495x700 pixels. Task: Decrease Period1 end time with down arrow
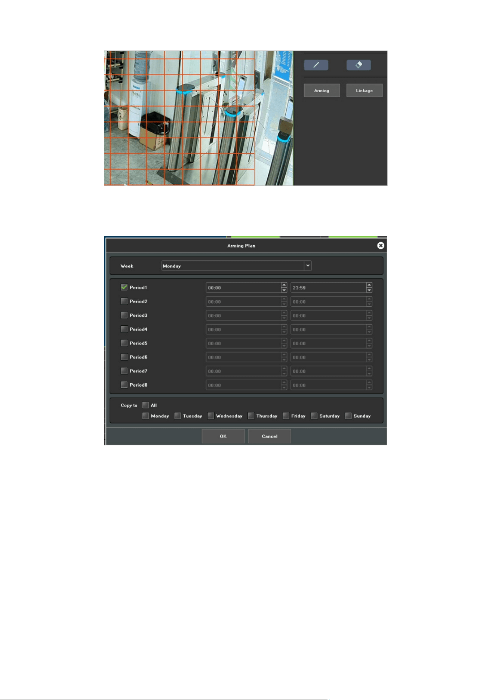coord(369,290)
